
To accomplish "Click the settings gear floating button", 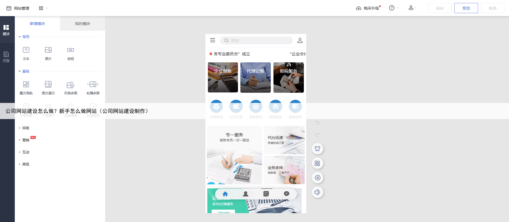I will tap(317, 178).
